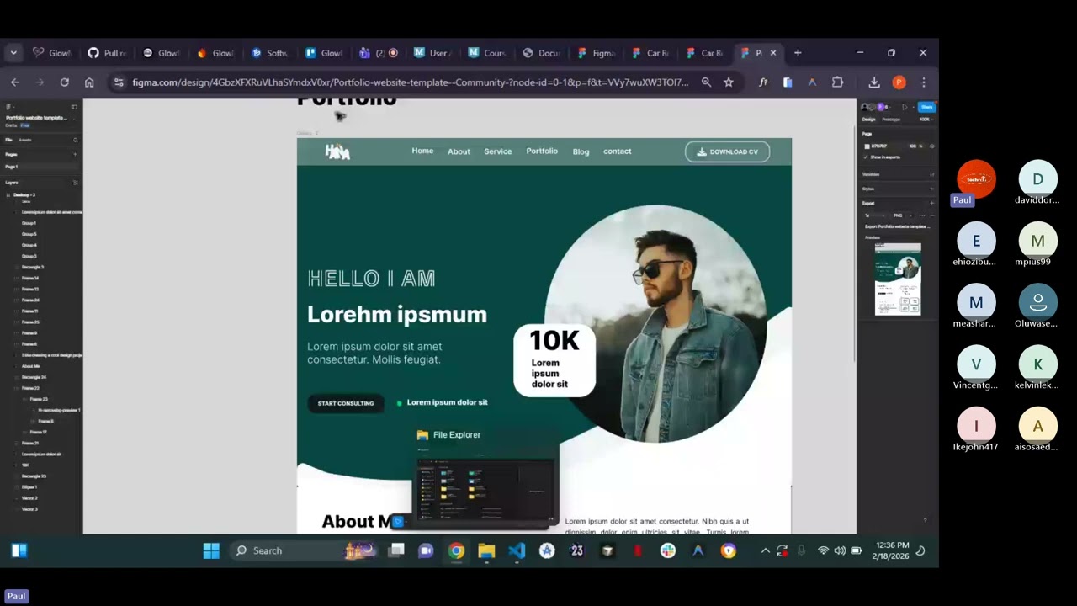Open Visual Studio Code from taskbar

[x=517, y=550]
